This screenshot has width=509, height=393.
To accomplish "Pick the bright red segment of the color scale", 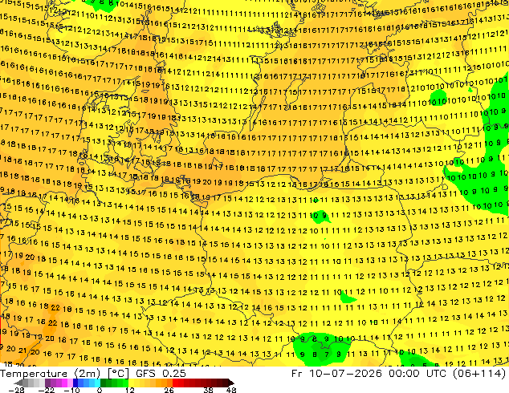I will (x=178, y=383).
